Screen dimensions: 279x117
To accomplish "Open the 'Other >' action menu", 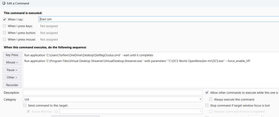I will point(12,77).
